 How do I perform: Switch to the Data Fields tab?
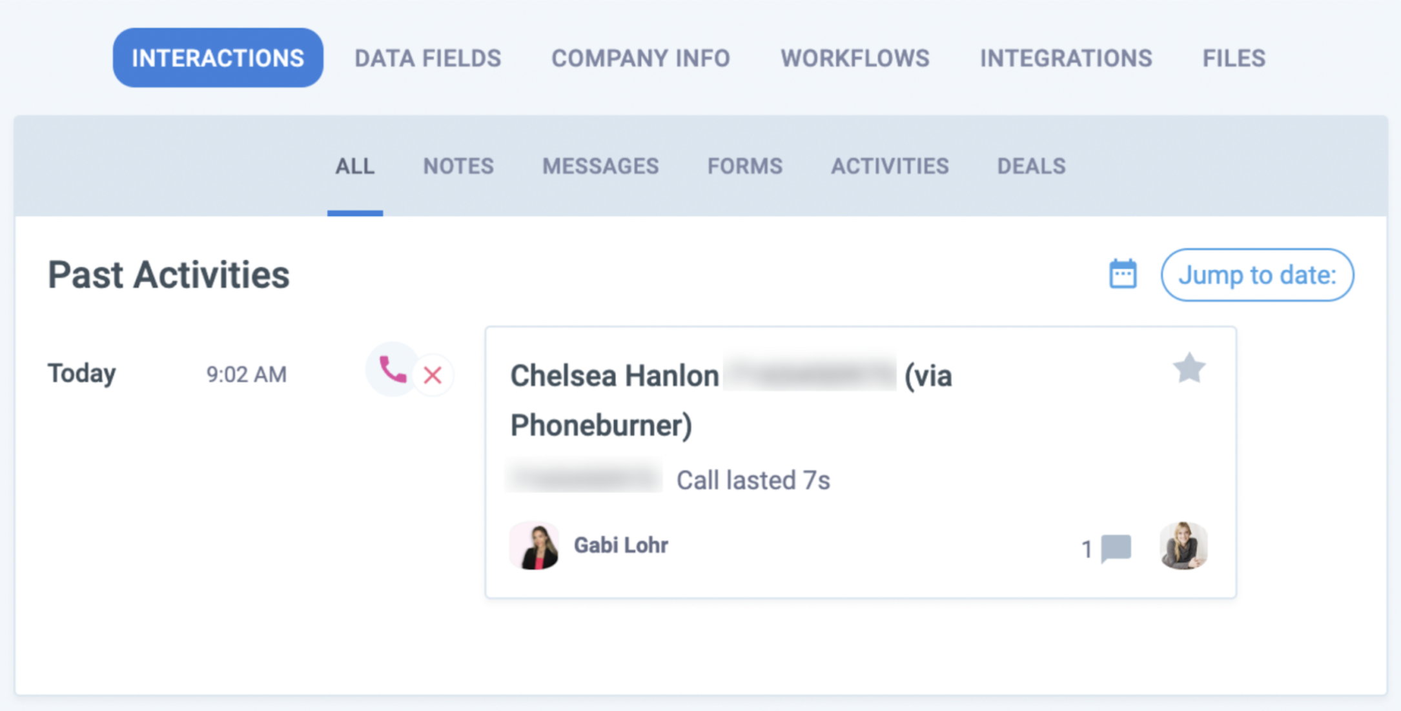pyautogui.click(x=427, y=58)
